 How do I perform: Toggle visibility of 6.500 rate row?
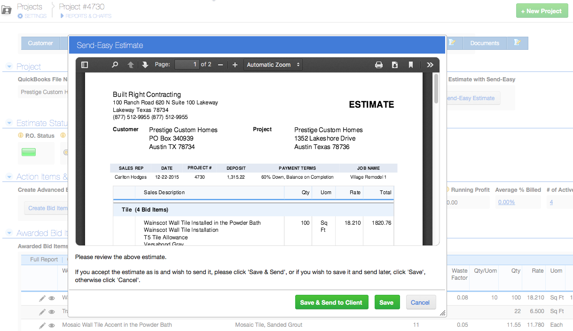tap(52, 312)
